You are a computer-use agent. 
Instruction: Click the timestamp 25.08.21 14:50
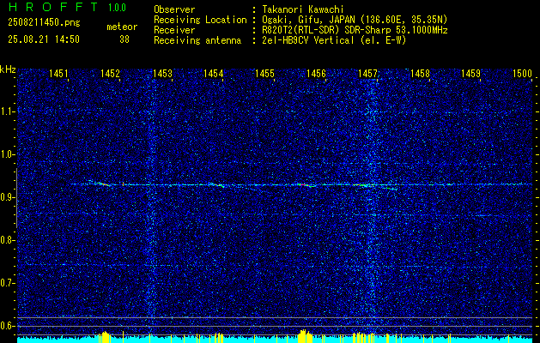[44, 39]
